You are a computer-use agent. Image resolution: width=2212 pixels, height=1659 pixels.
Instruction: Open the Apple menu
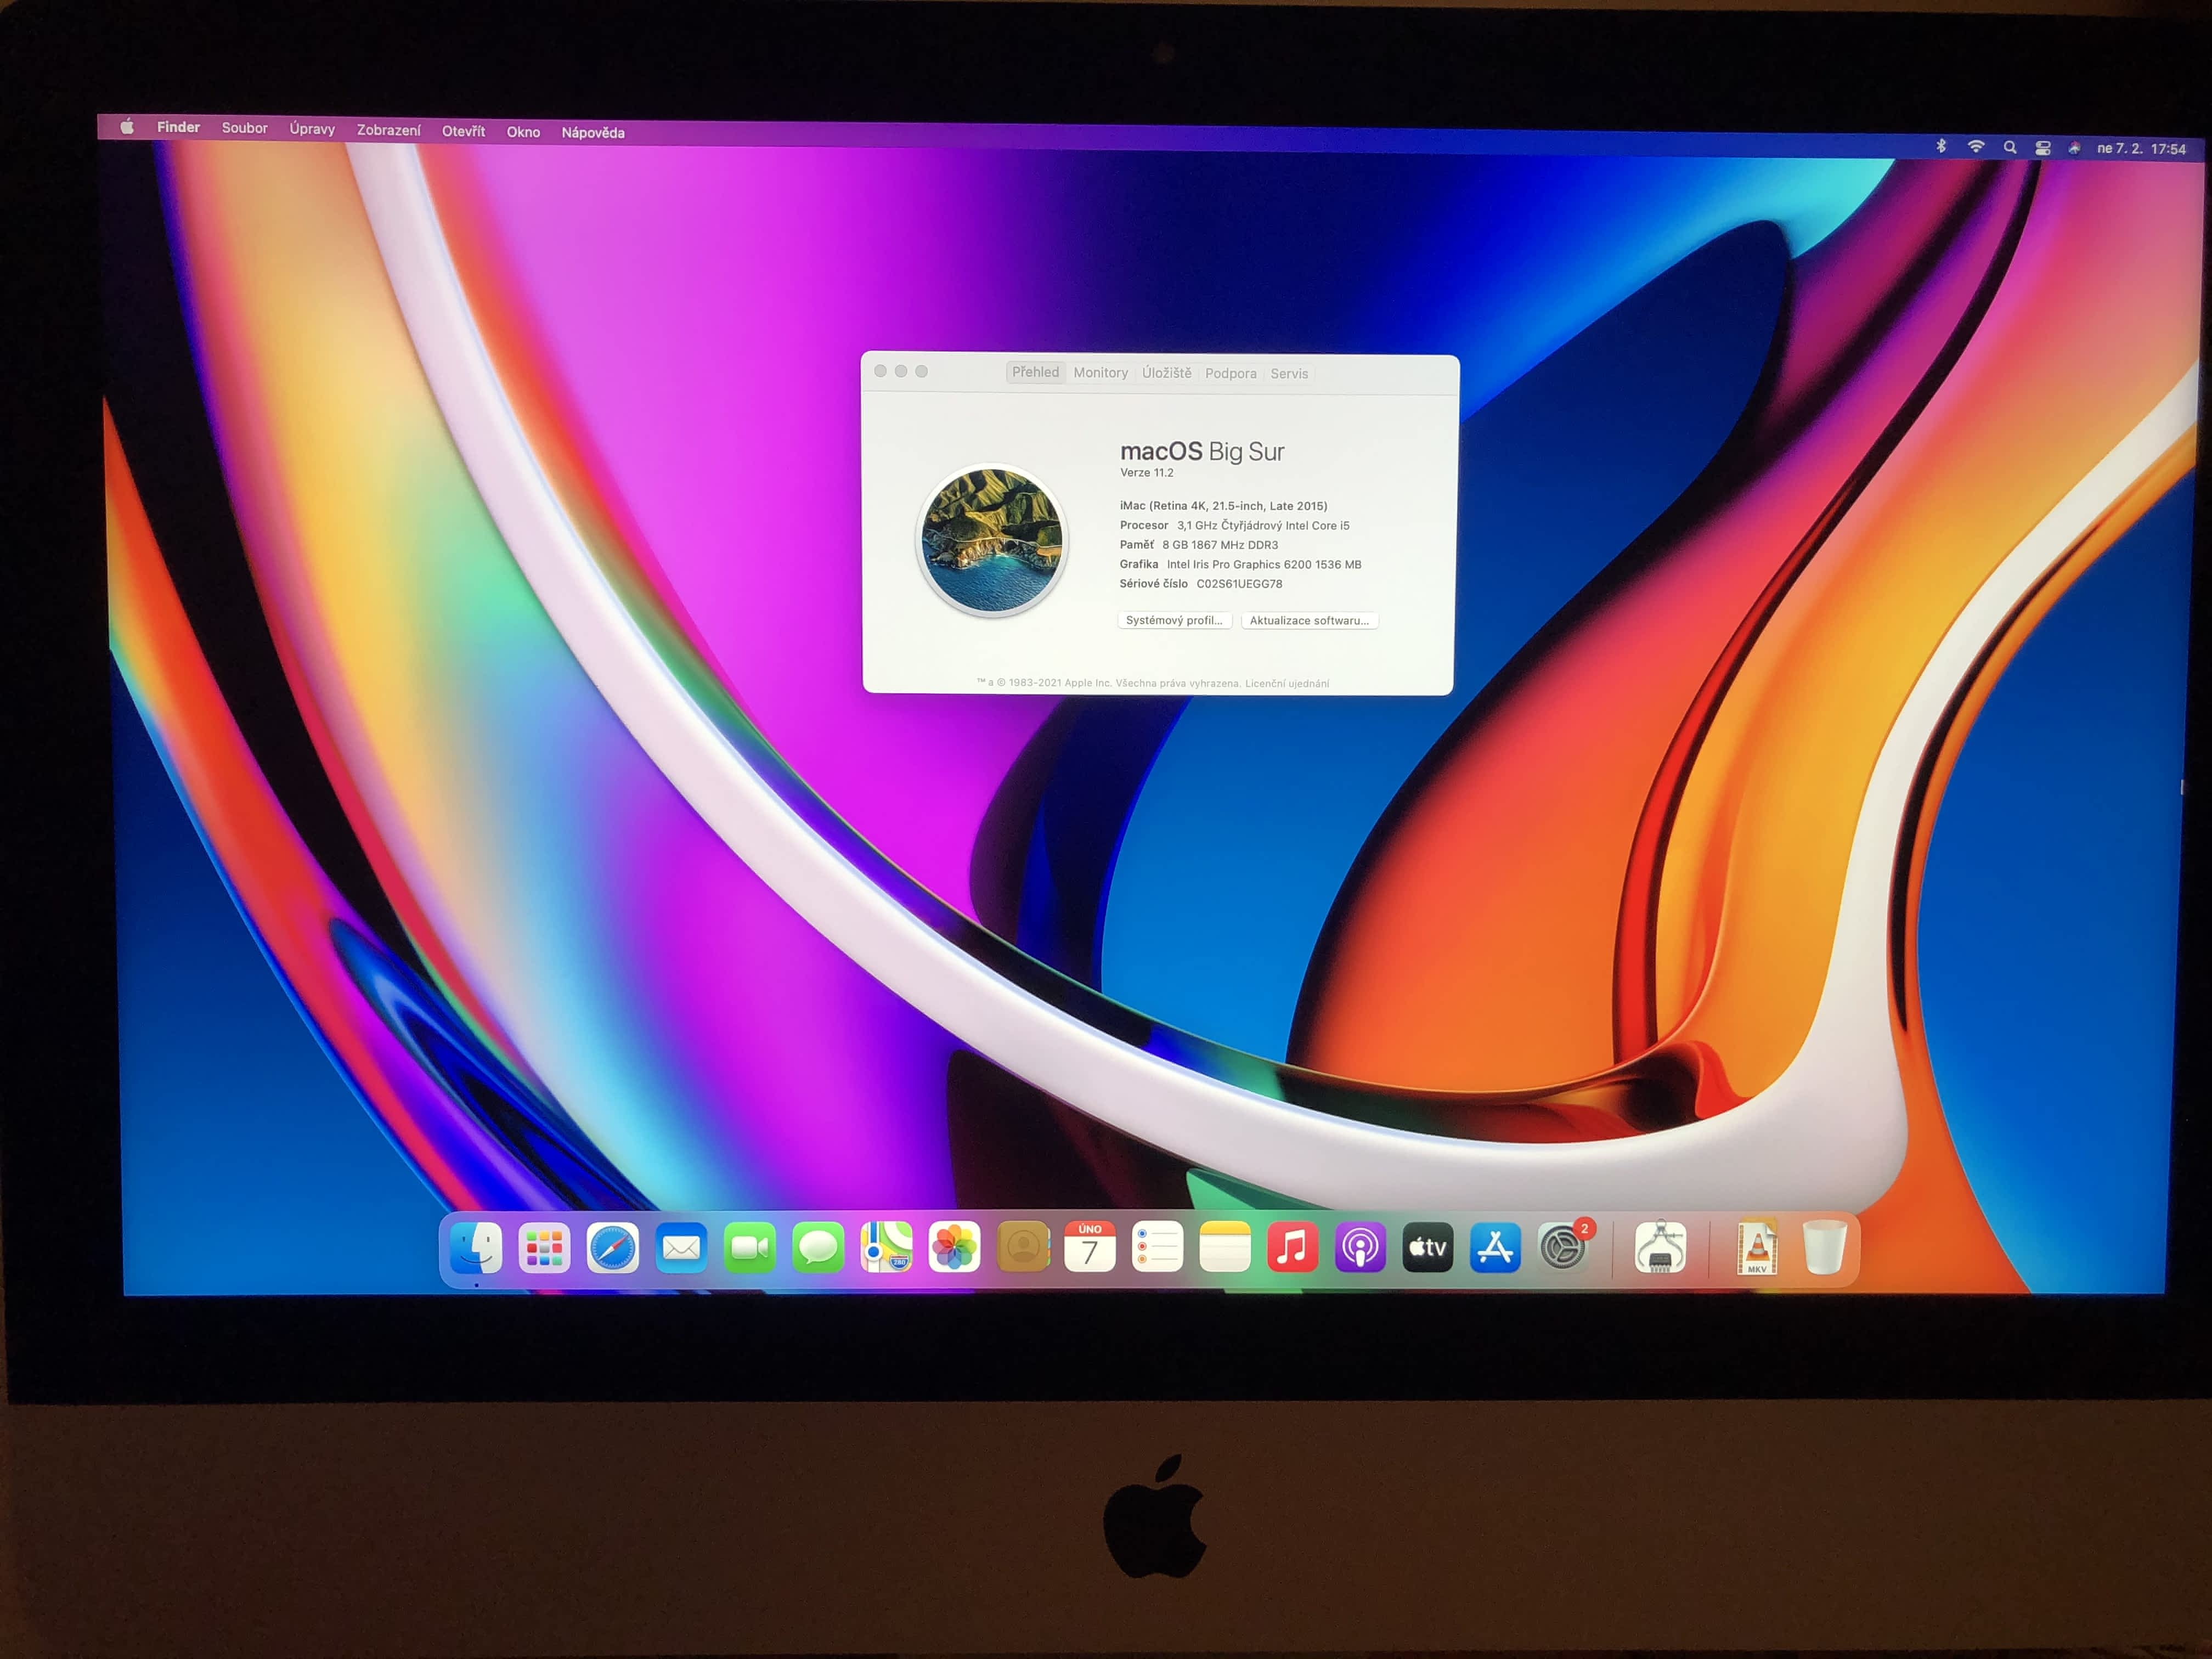click(x=127, y=127)
